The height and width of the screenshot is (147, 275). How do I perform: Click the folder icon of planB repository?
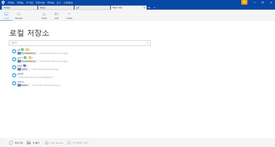pos(14,75)
